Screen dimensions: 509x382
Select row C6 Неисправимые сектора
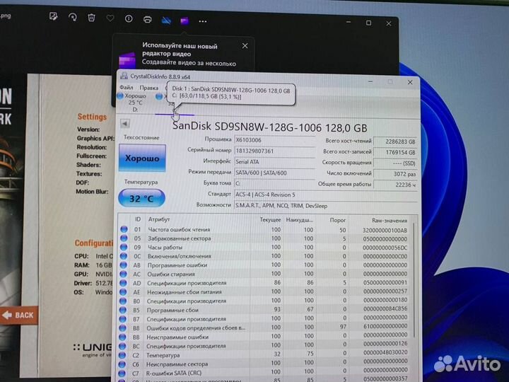264,364
